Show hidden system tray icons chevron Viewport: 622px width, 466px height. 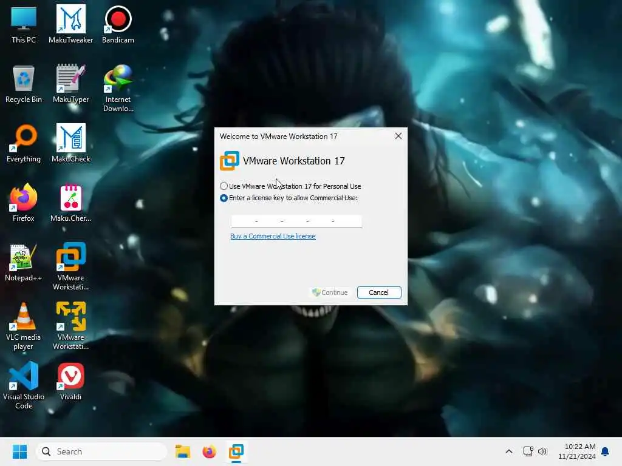click(x=509, y=451)
